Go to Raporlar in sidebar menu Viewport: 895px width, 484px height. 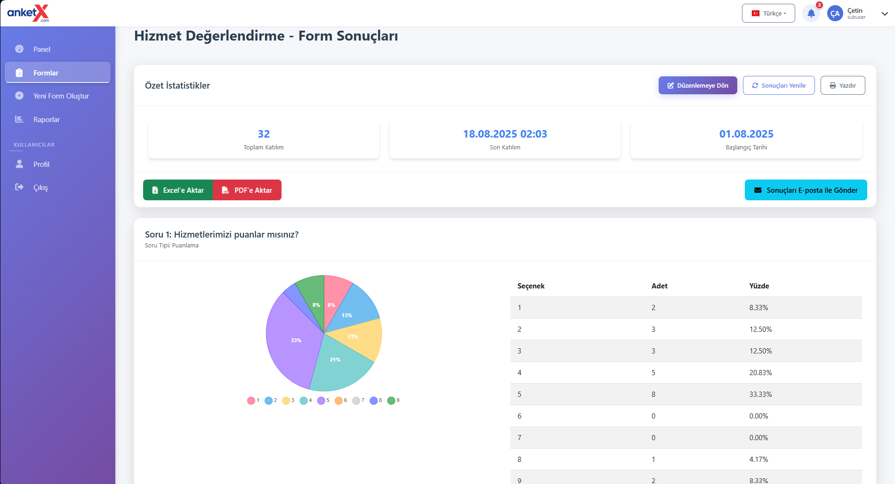(x=47, y=119)
